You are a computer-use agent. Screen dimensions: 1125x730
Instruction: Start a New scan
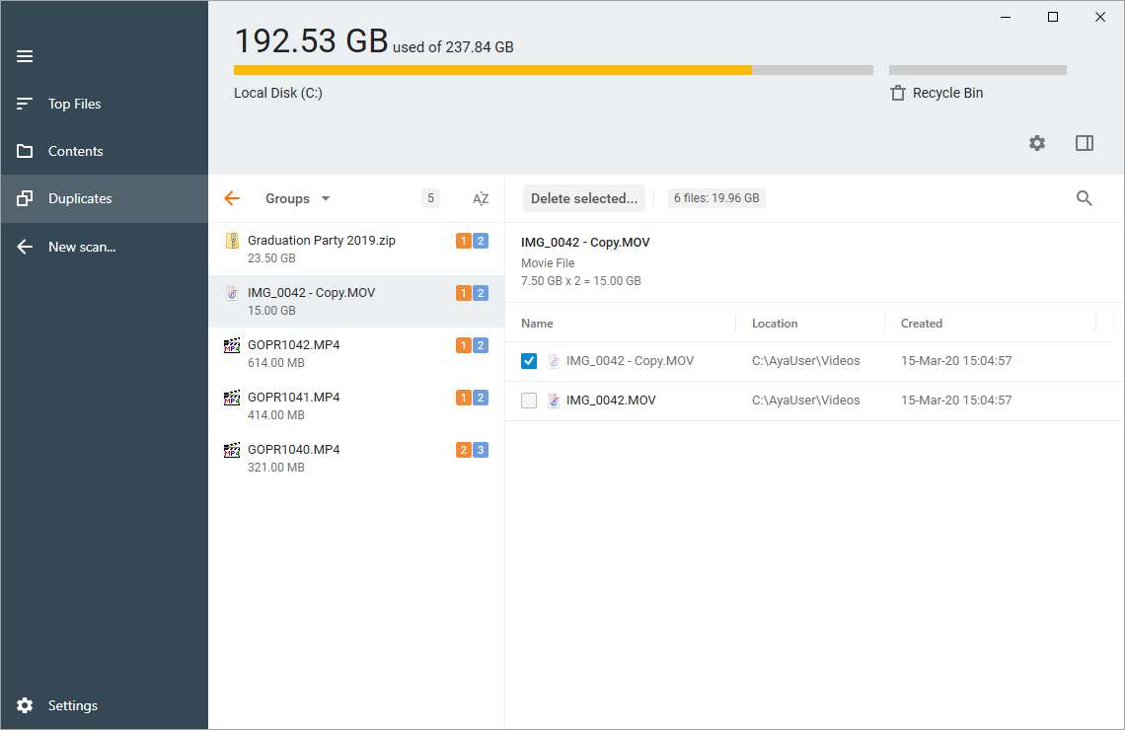point(104,247)
